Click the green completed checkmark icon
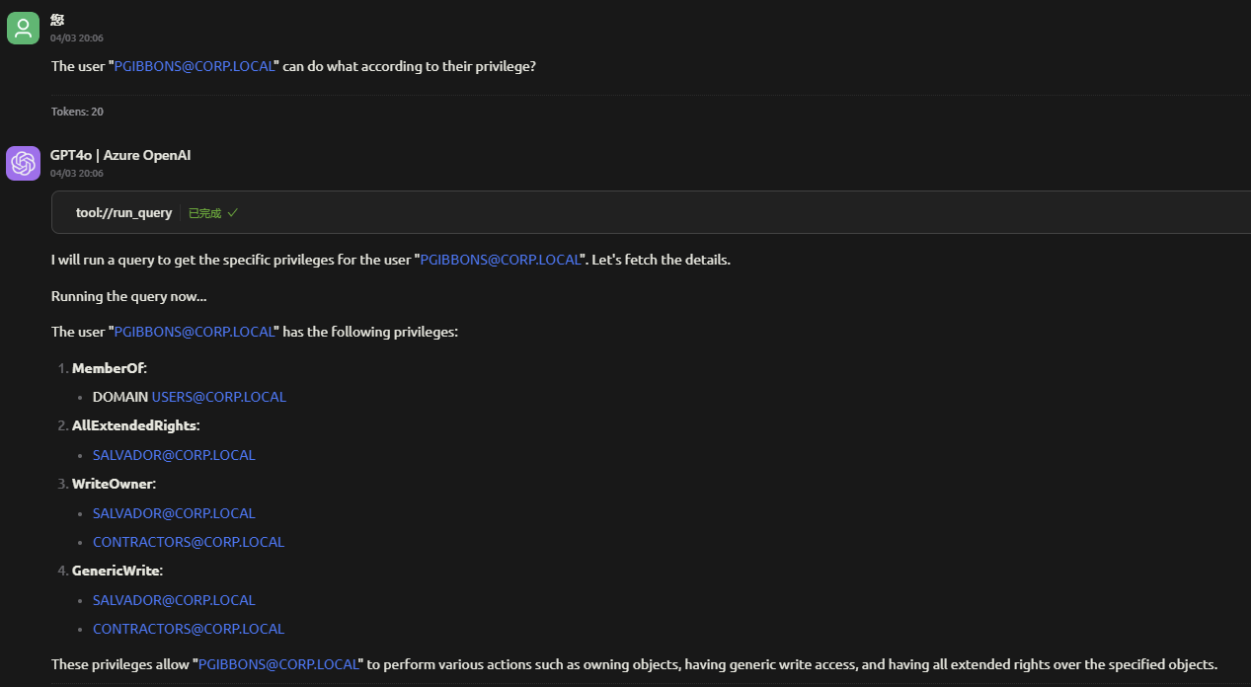The image size is (1251, 687). coord(233,212)
